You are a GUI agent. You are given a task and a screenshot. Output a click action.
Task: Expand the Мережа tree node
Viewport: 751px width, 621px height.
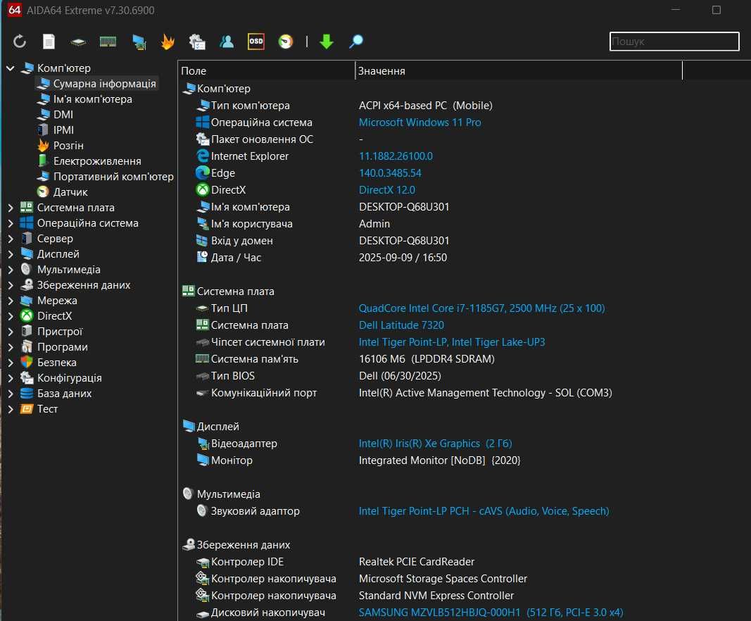[x=10, y=301]
